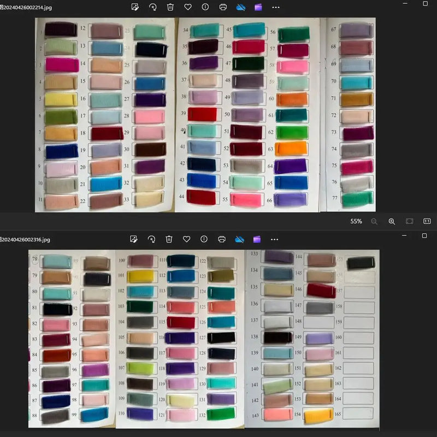
Task: Zoom in on the top image
Action: point(392,221)
